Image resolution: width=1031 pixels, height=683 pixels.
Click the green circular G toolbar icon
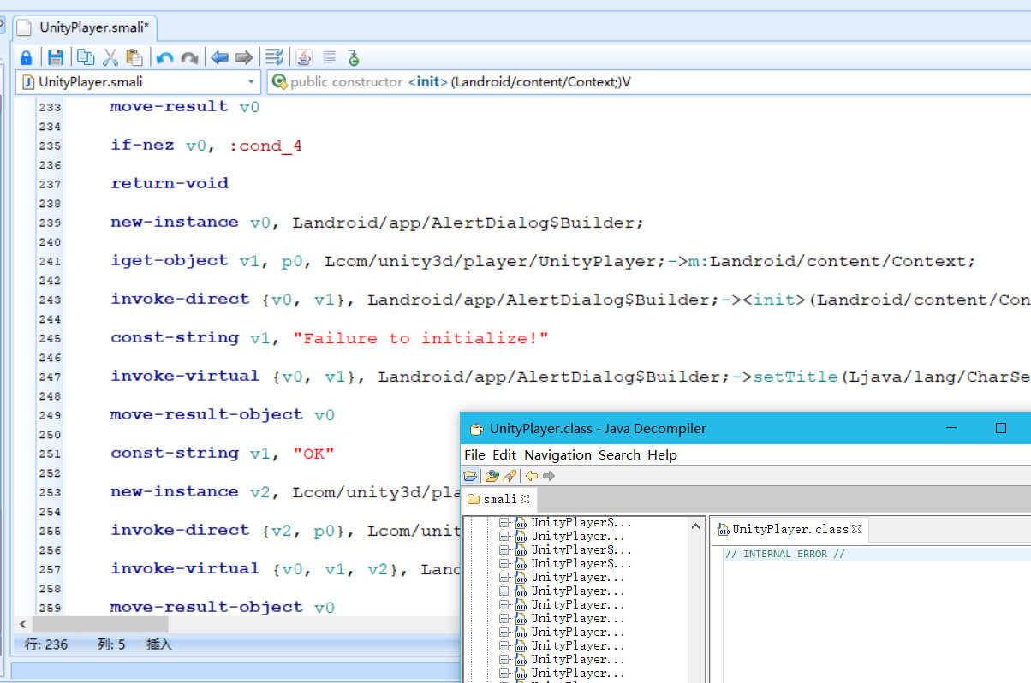click(354, 57)
